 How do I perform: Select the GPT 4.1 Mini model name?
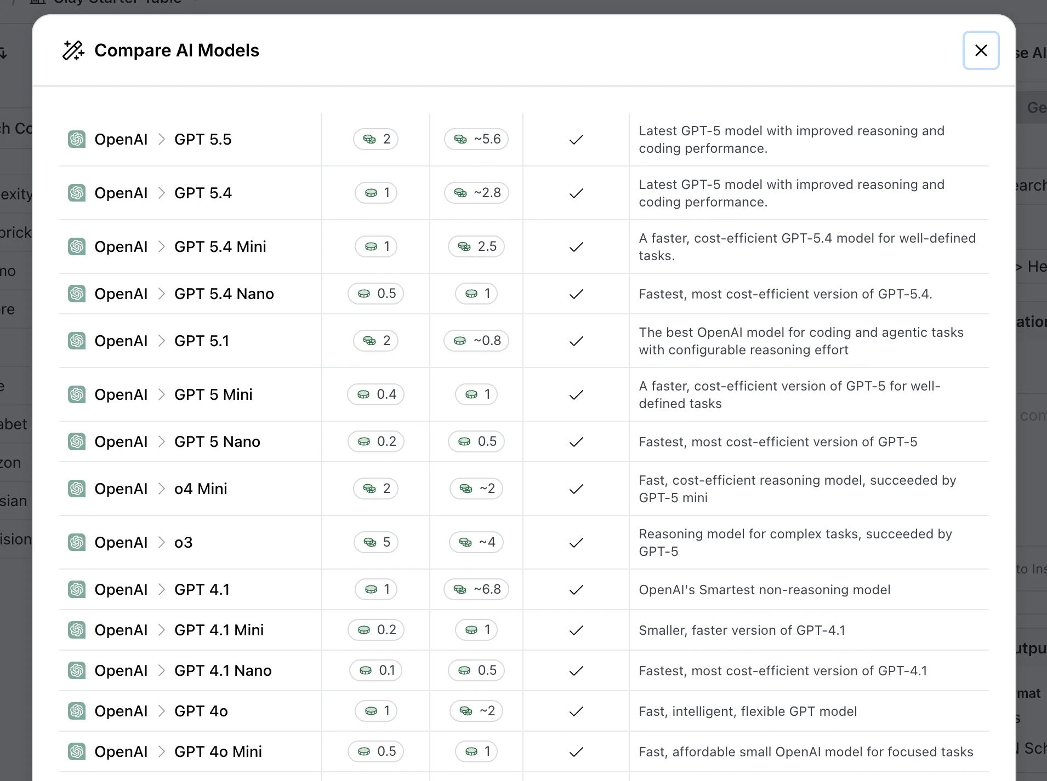coord(219,630)
